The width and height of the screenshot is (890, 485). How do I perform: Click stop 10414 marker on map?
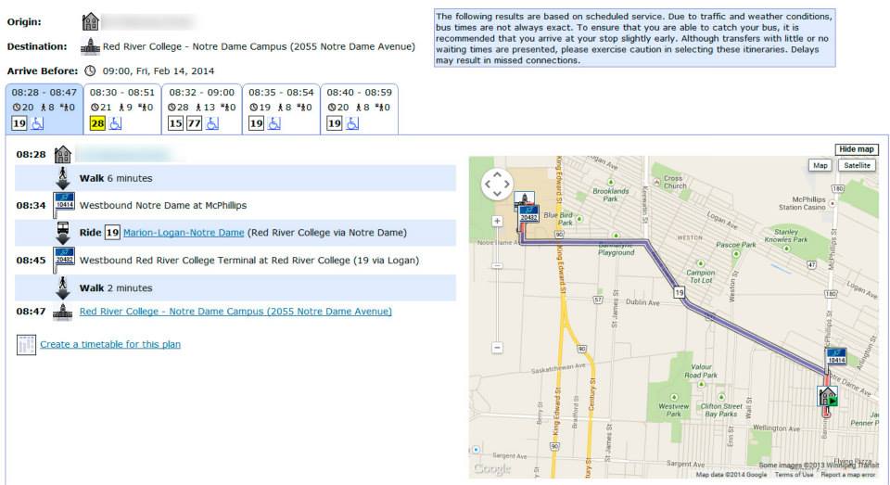(x=836, y=357)
